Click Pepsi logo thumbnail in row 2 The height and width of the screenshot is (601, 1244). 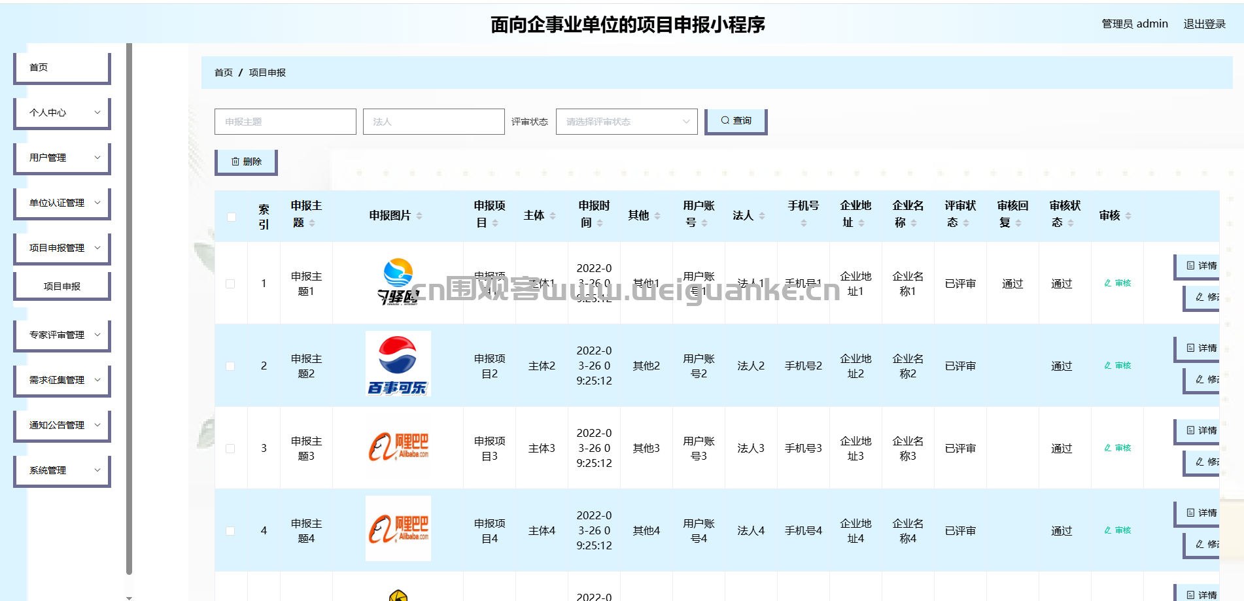tap(398, 364)
